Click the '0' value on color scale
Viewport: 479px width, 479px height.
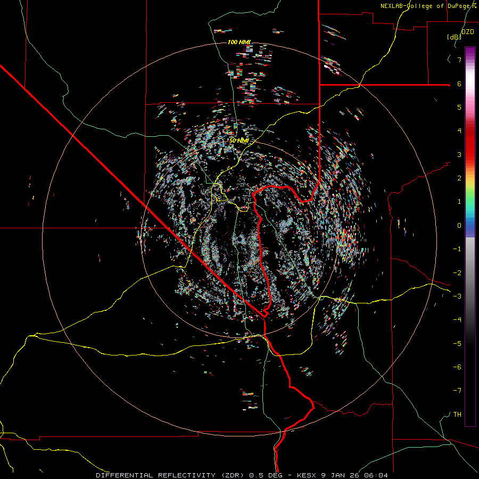(x=459, y=226)
